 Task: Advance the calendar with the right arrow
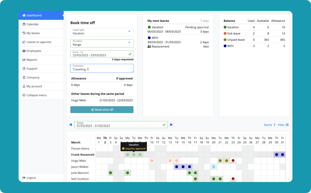(x=171, y=125)
